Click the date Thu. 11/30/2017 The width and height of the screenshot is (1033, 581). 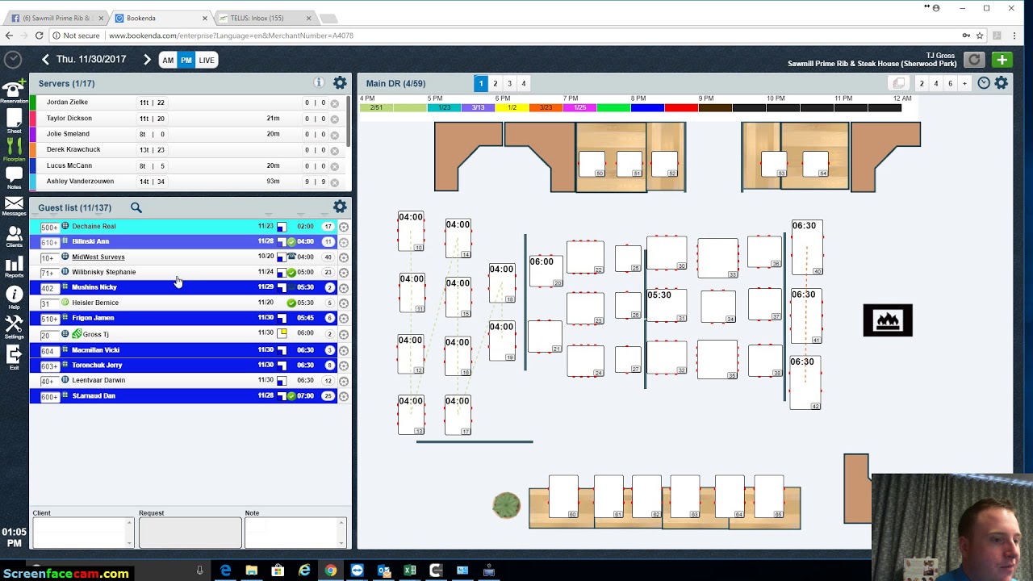(x=91, y=60)
